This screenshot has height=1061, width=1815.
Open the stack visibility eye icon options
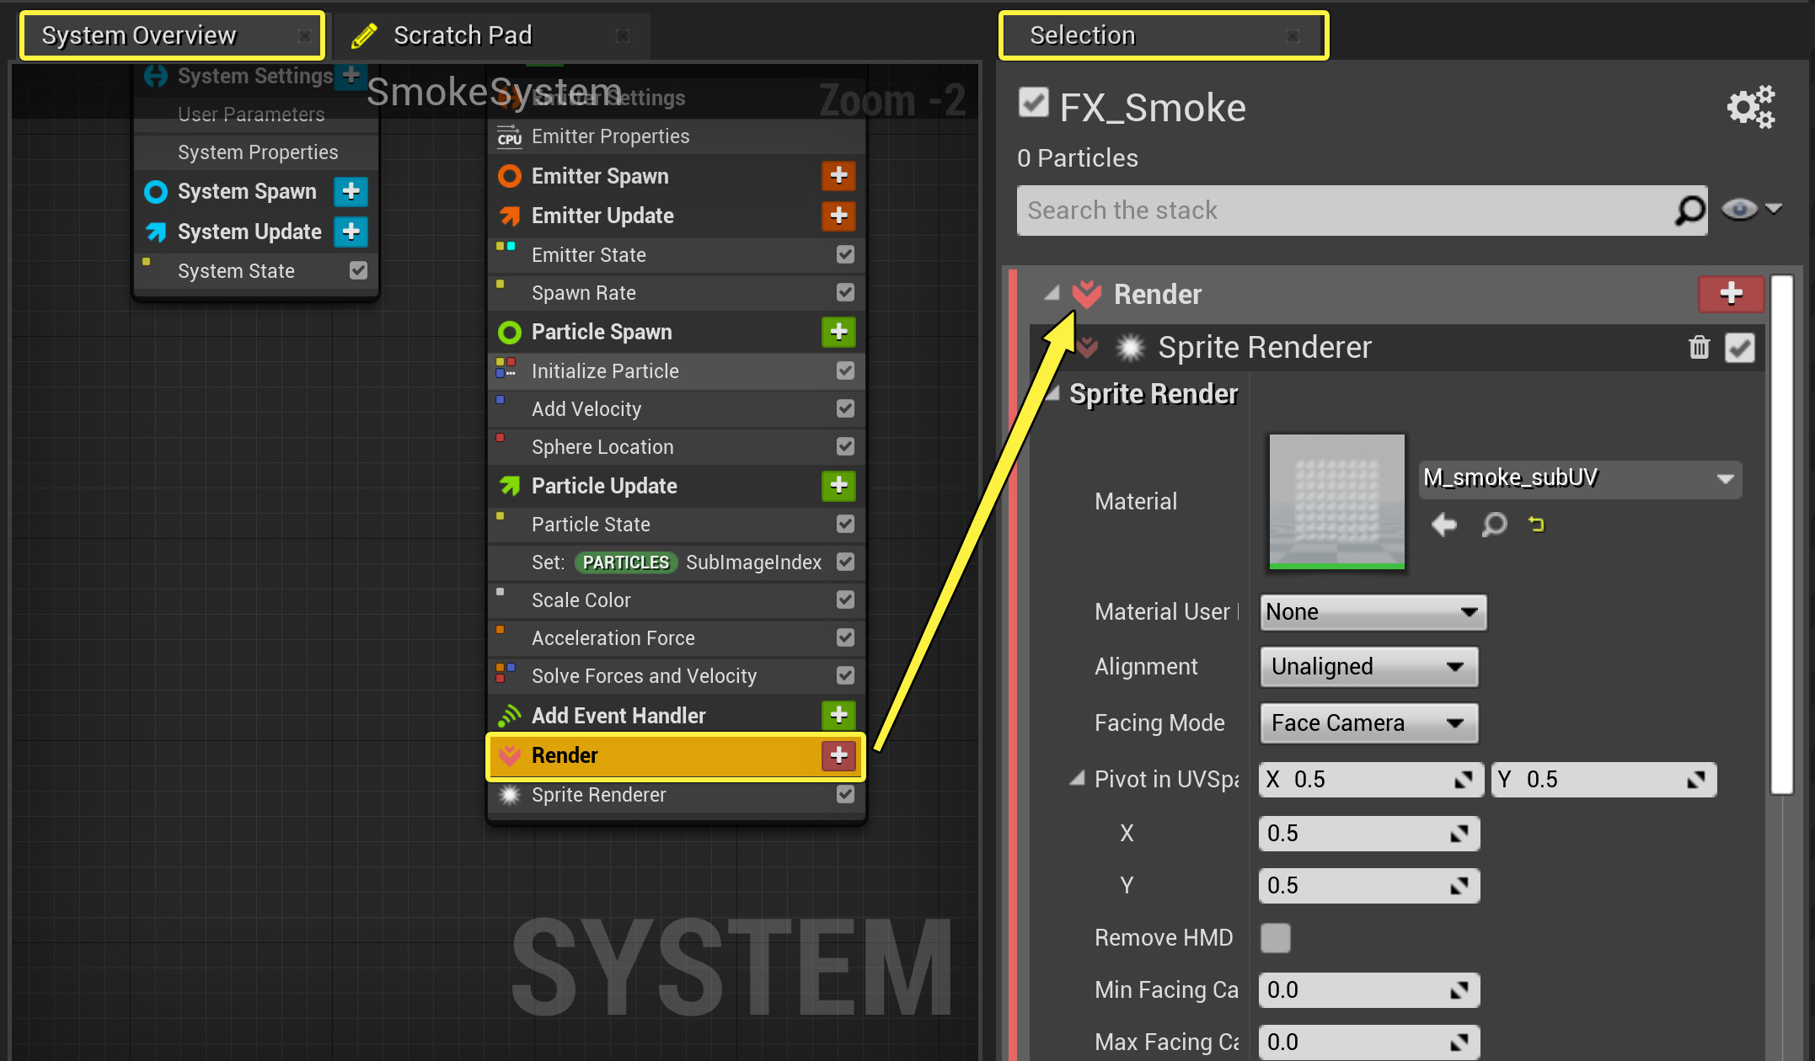pyautogui.click(x=1740, y=210)
